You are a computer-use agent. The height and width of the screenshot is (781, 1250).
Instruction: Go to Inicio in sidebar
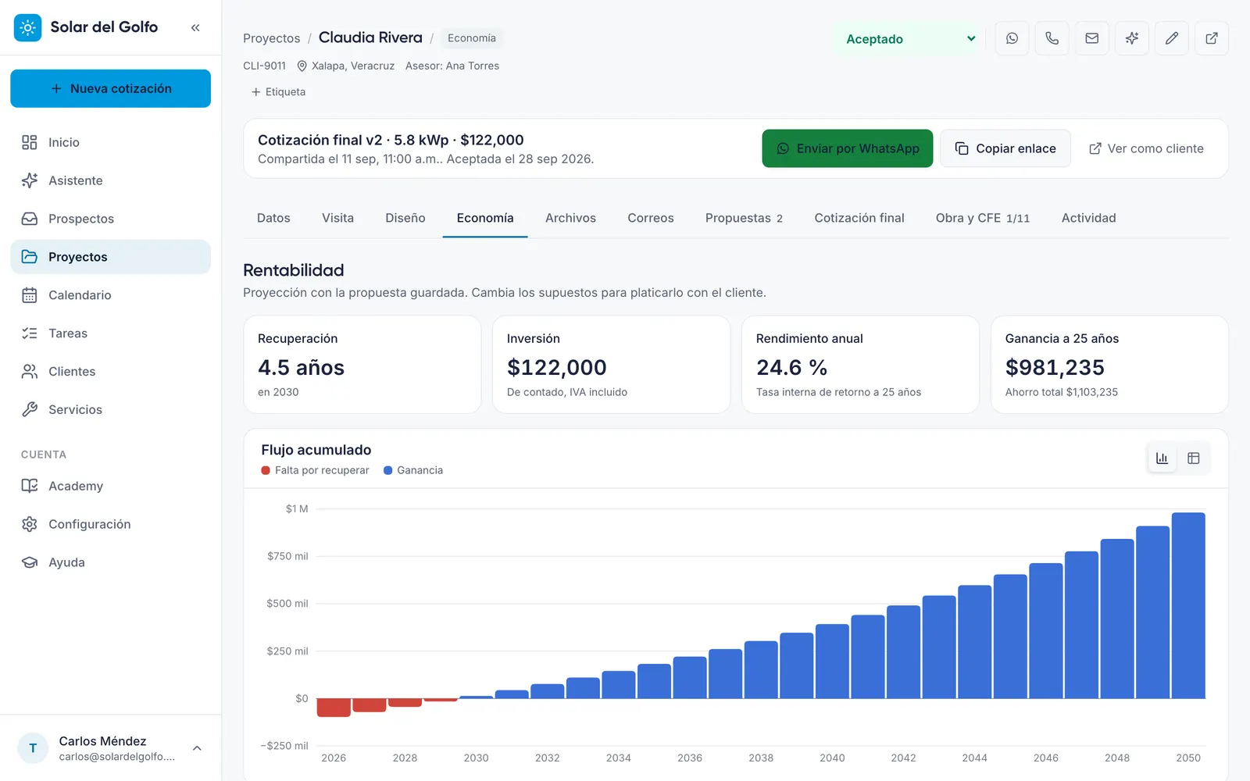pos(110,142)
